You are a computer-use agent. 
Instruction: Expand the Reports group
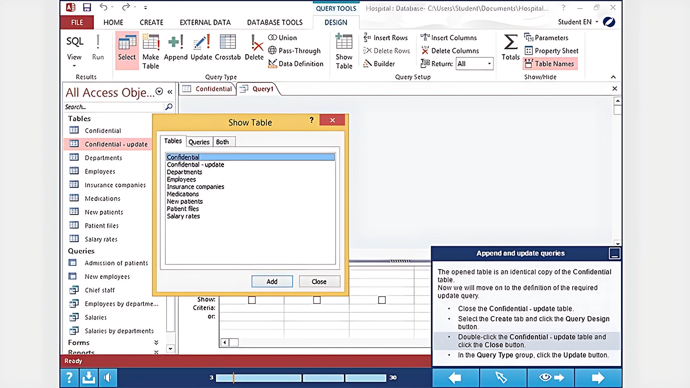tap(156, 353)
